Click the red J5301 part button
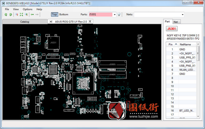 (x=172, y=29)
